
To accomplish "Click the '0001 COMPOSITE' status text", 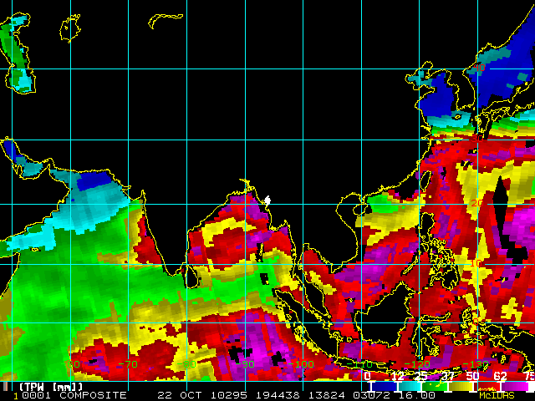I will tap(74, 395).
